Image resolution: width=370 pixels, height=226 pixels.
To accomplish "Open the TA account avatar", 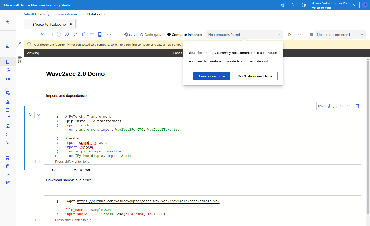I will pyautogui.click(x=365, y=5).
